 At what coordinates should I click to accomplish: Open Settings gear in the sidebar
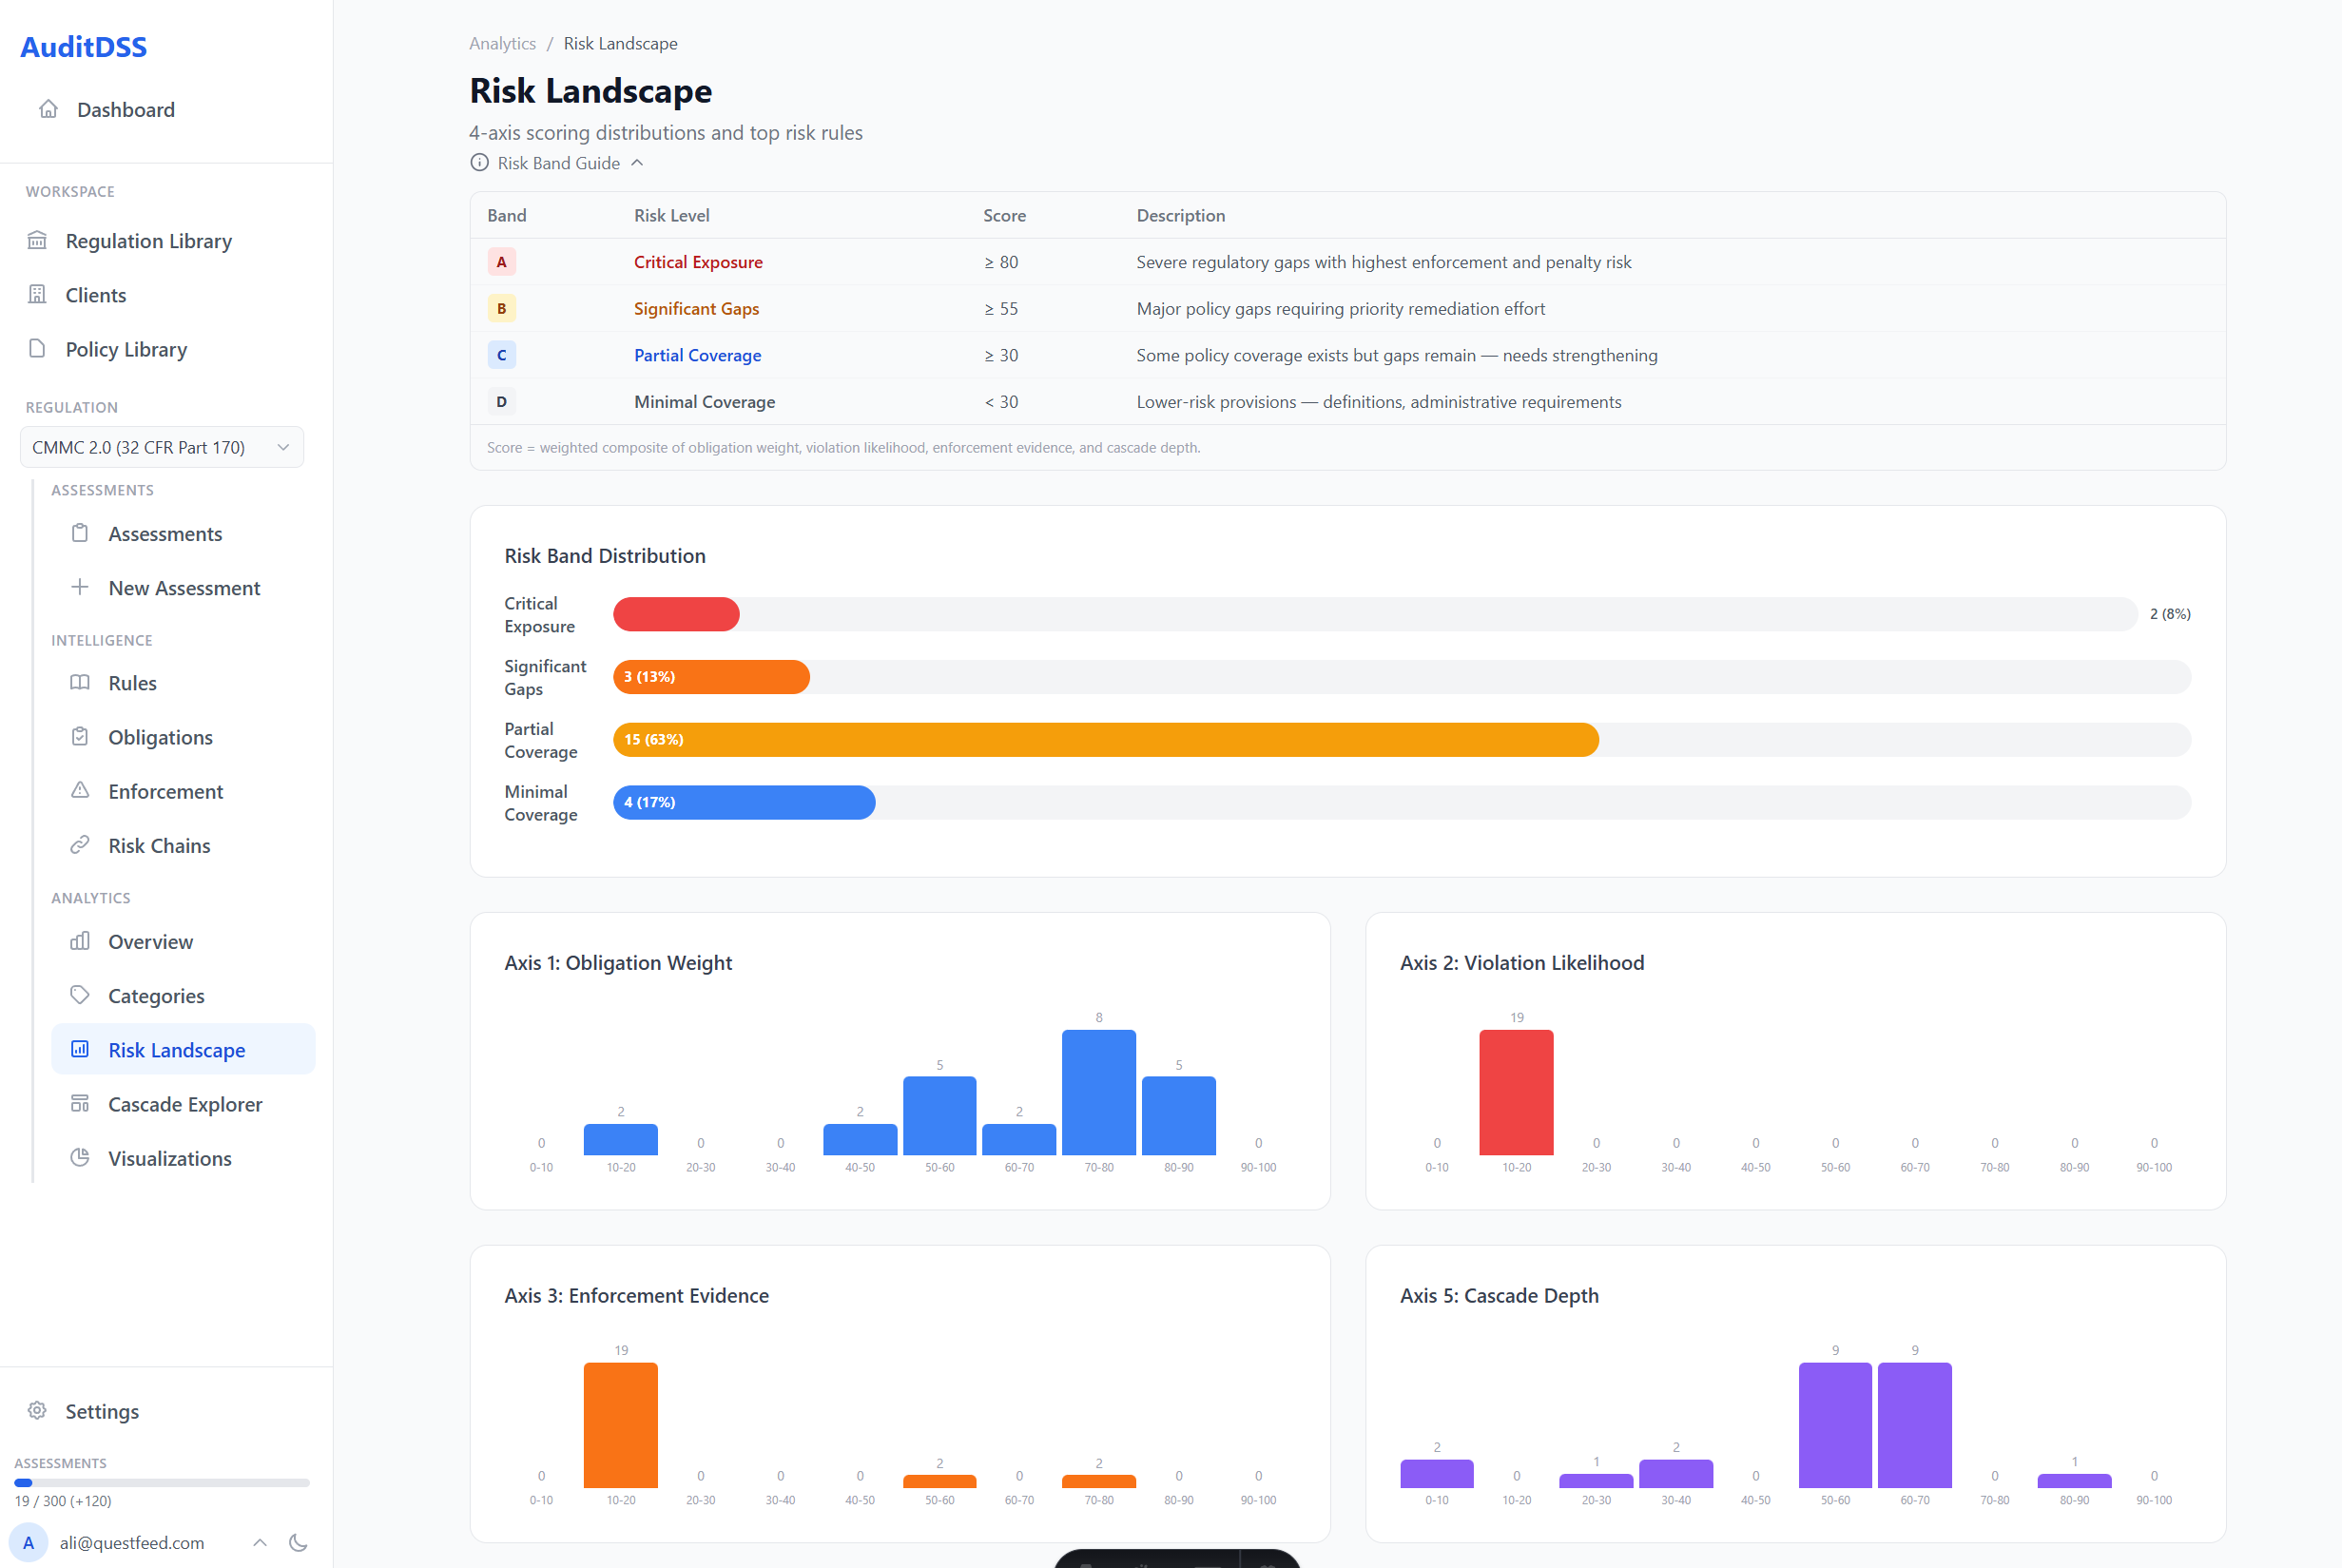tap(38, 1411)
